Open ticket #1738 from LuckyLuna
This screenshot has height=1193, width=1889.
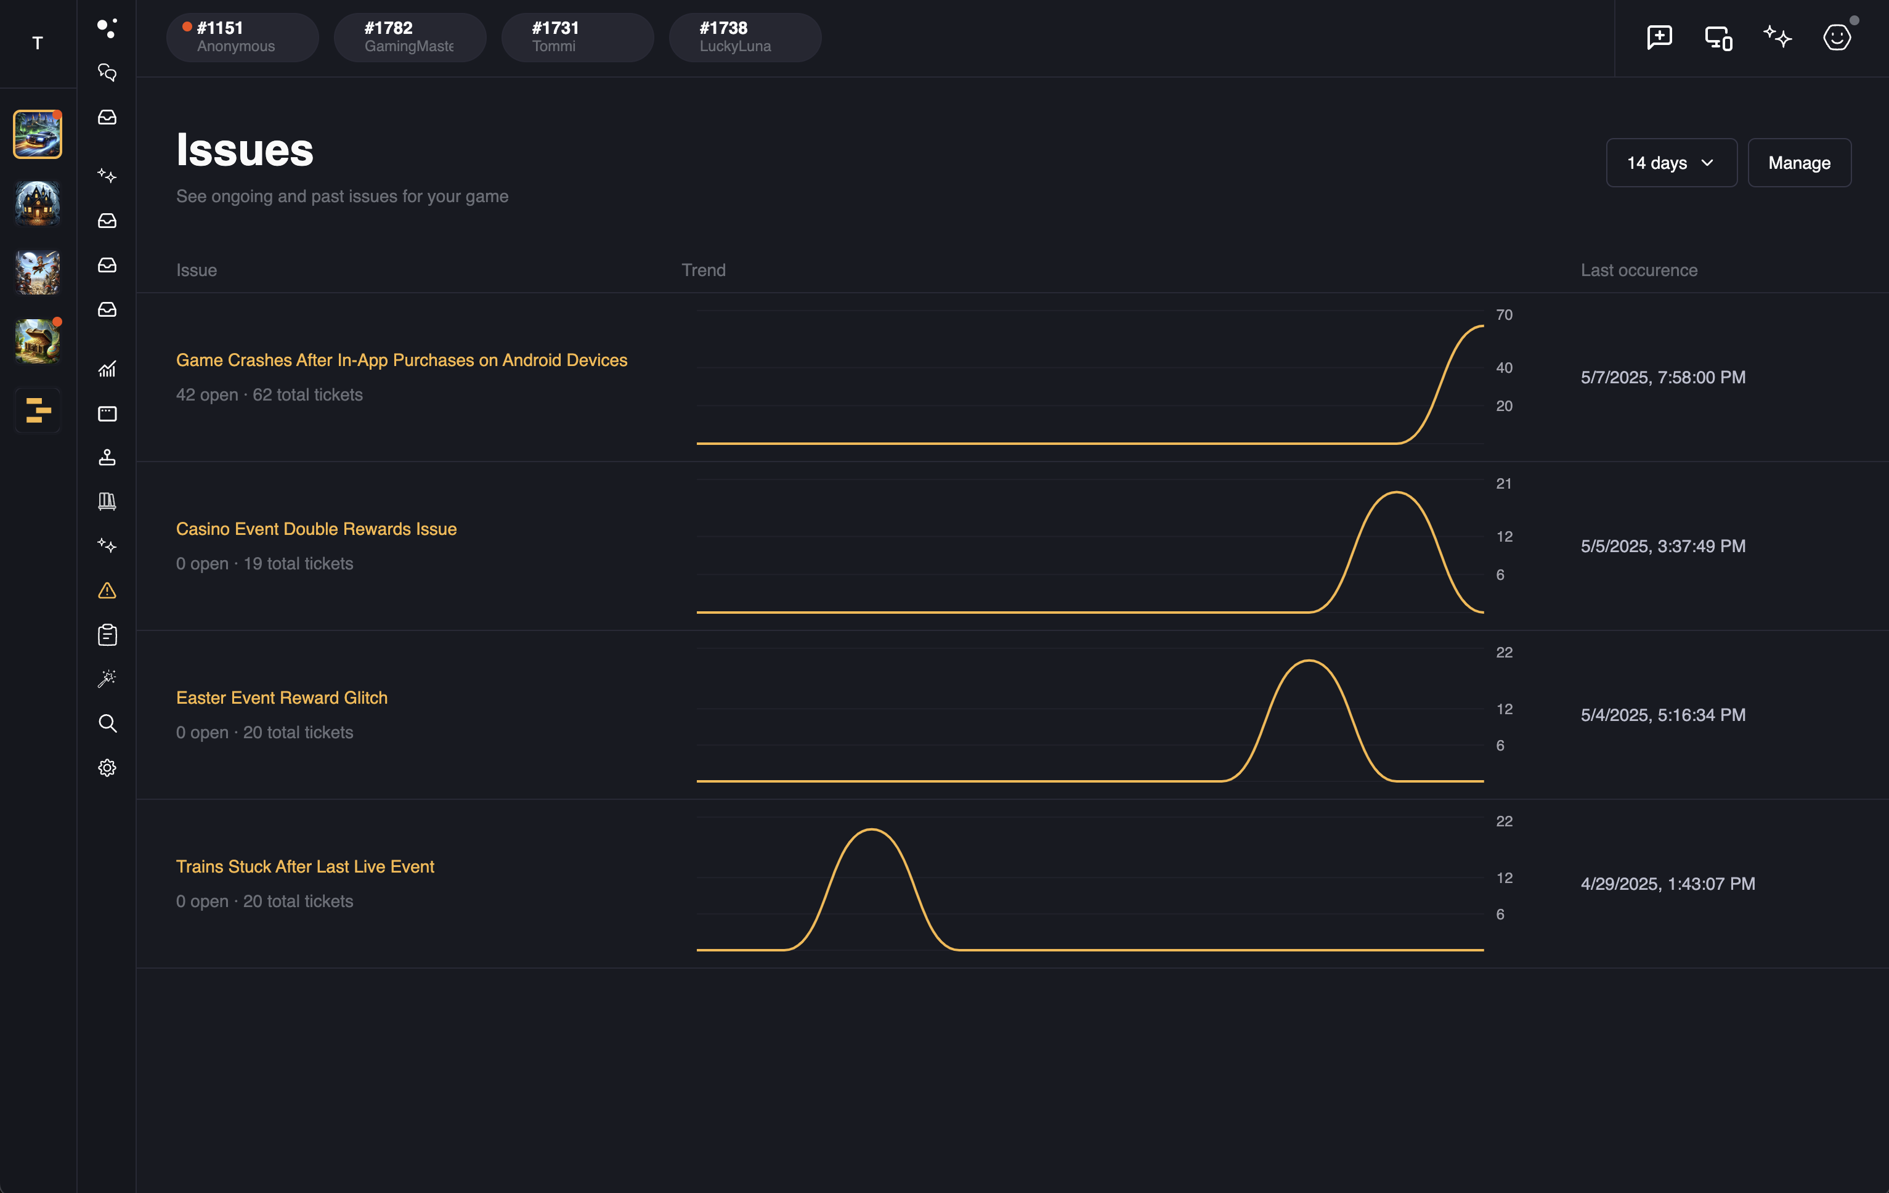click(744, 37)
